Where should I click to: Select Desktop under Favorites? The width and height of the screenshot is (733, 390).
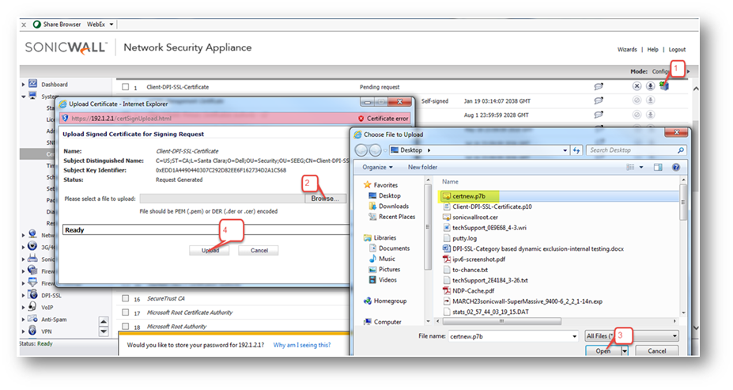385,195
